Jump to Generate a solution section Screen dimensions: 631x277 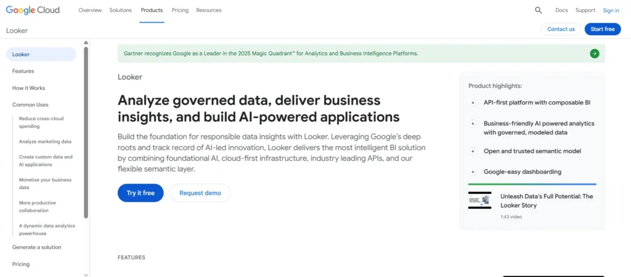point(36,247)
